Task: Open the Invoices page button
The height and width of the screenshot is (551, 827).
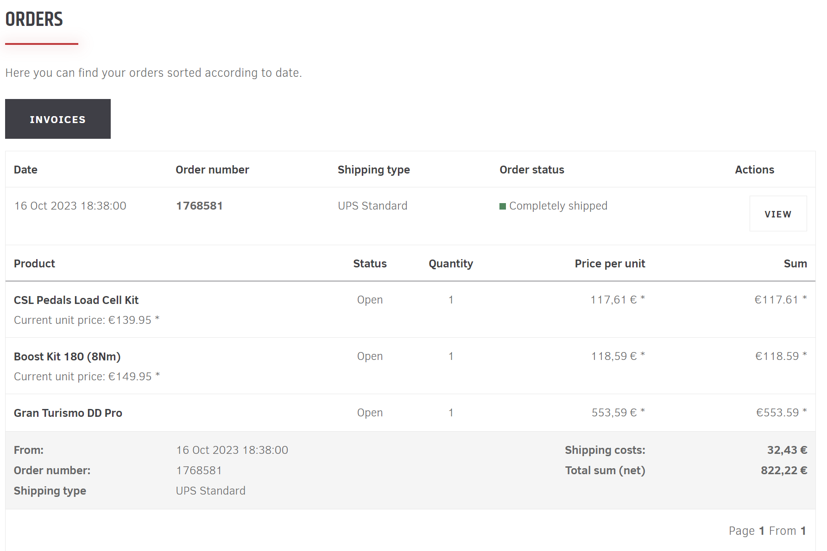Action: (58, 119)
